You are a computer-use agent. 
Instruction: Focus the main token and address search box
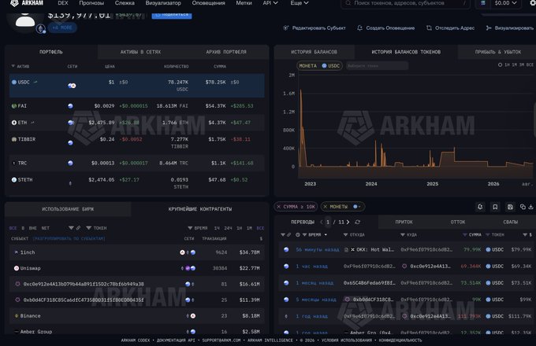click(x=405, y=3)
